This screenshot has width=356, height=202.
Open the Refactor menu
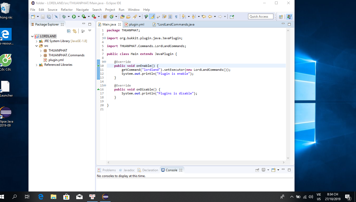67,10
